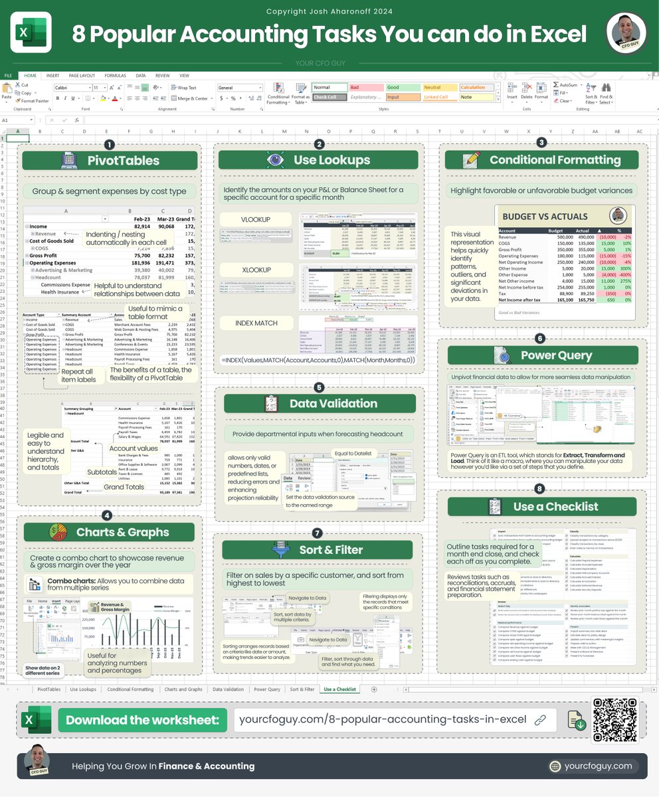Switch to the FORMULAS ribbon tab
The width and height of the screenshot is (659, 797).
click(x=116, y=76)
